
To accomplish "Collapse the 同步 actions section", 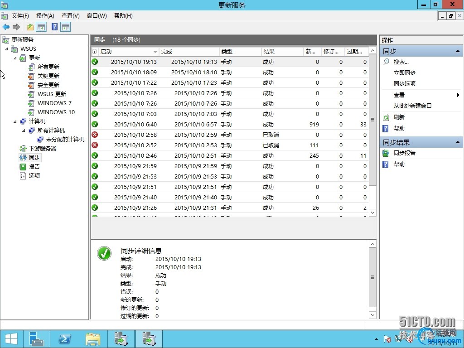I will (x=458, y=51).
